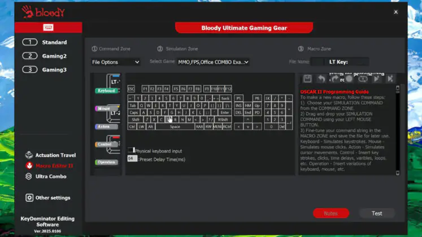
Task: Select profile 1 Standard
Action: click(x=45, y=42)
